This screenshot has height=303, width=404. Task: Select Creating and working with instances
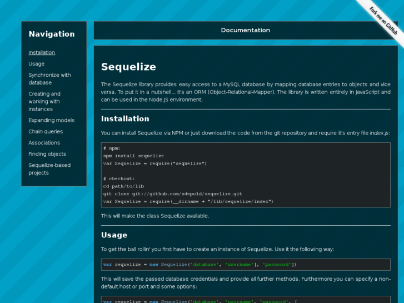click(x=44, y=101)
